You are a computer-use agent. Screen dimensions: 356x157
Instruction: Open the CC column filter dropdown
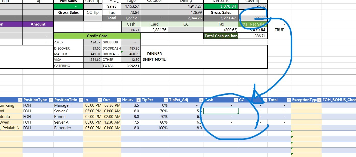tap(265, 100)
